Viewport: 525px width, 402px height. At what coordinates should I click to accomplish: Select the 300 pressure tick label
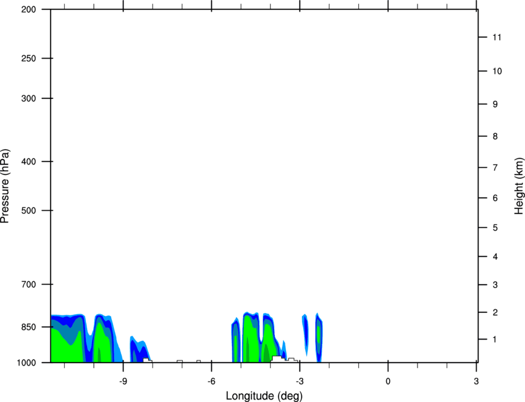pyautogui.click(x=28, y=98)
